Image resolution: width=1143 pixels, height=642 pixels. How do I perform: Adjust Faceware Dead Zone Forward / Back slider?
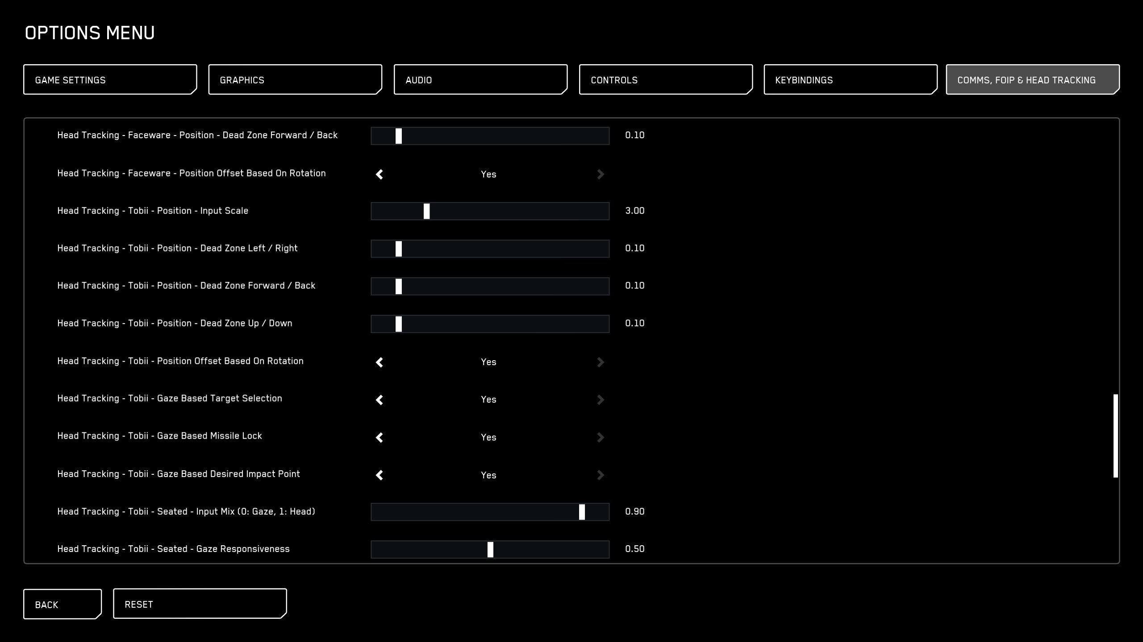[x=490, y=136]
